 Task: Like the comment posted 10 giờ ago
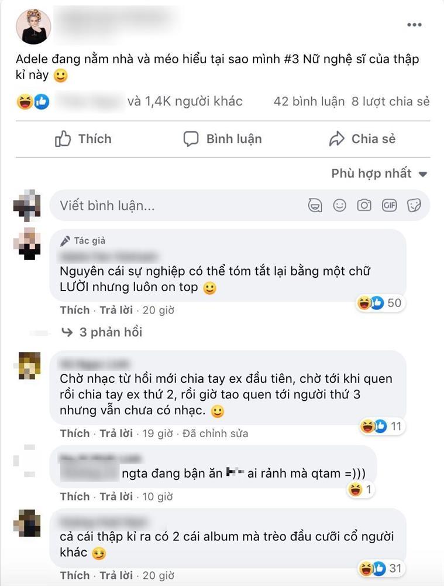[x=75, y=497]
